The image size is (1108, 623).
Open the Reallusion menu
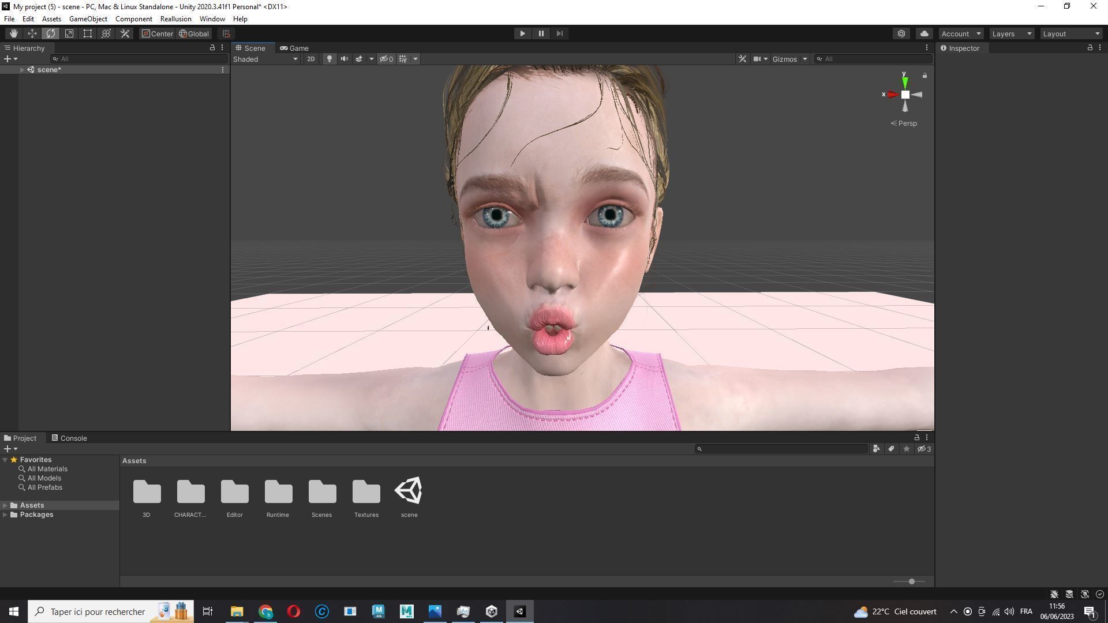tap(175, 19)
